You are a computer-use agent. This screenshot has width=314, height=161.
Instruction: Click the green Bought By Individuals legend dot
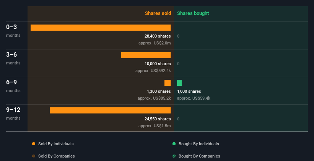(x=174, y=144)
